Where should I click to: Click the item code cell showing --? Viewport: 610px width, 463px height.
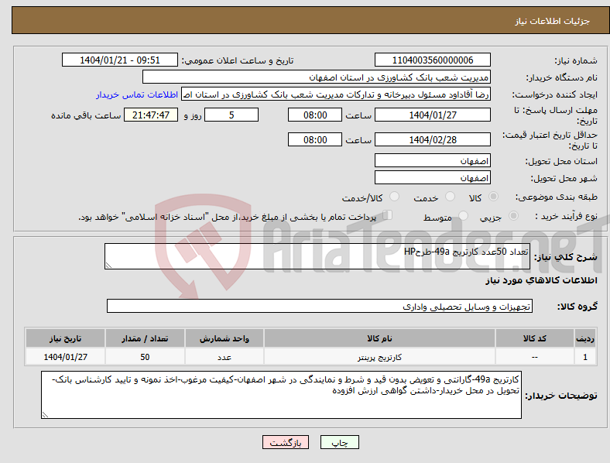tap(535, 357)
